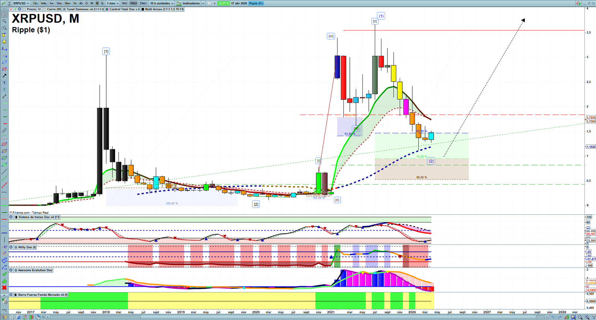This screenshot has width=596, height=320.
Task: Click the scrollbar left arrow button
Action: [48, 317]
